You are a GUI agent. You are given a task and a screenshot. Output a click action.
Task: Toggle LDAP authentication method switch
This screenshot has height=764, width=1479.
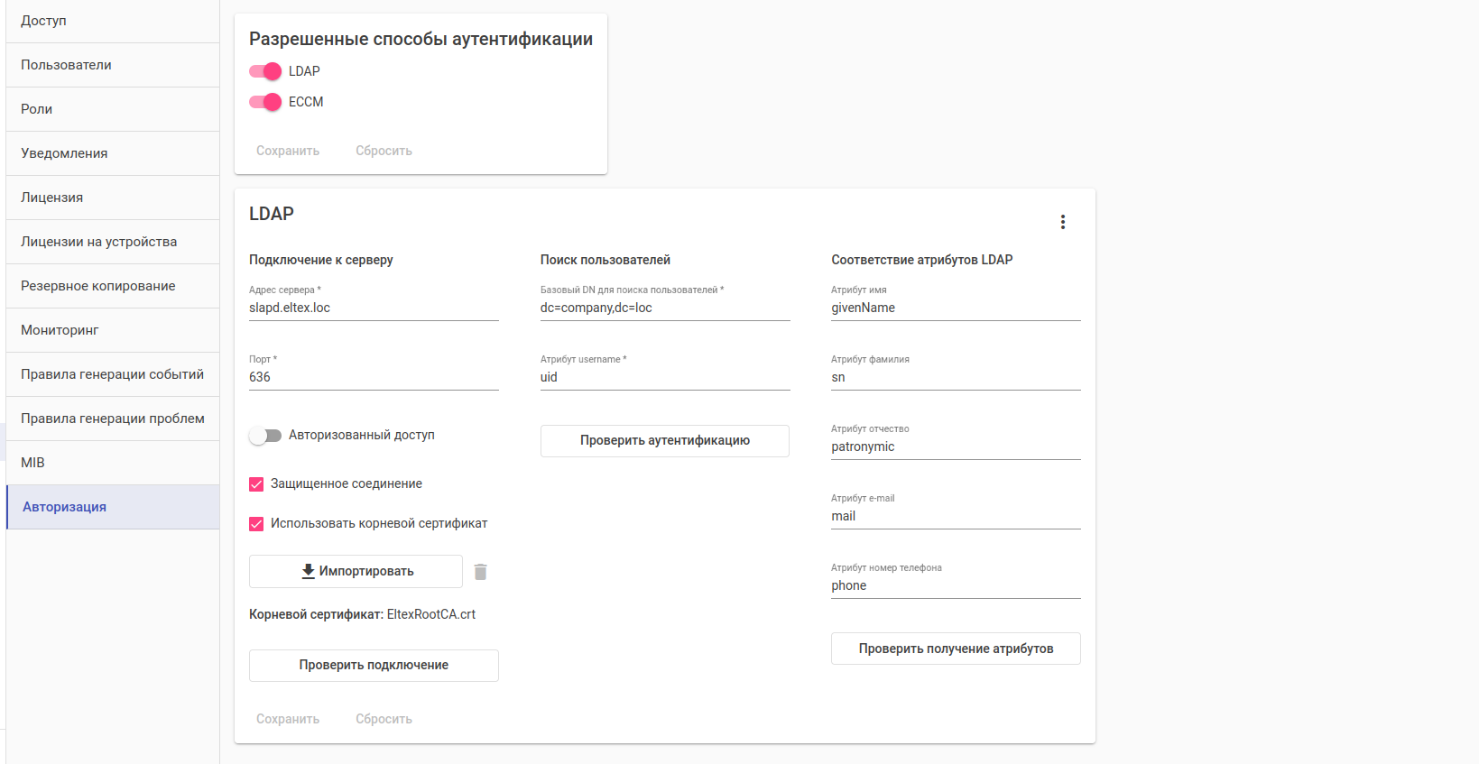[x=265, y=71]
